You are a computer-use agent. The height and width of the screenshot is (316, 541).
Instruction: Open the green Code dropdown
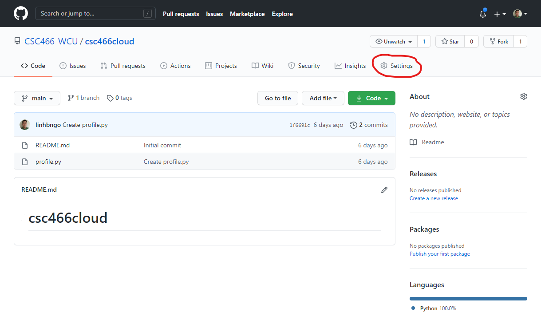tap(371, 98)
